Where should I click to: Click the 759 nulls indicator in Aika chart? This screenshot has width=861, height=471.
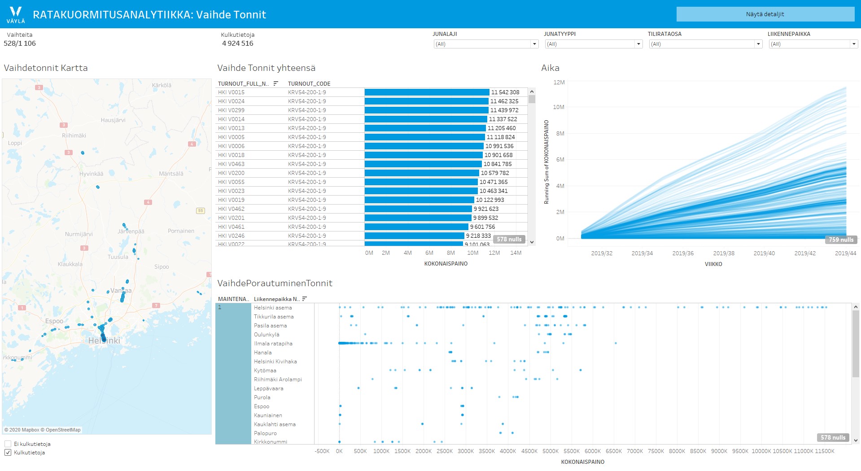(841, 240)
